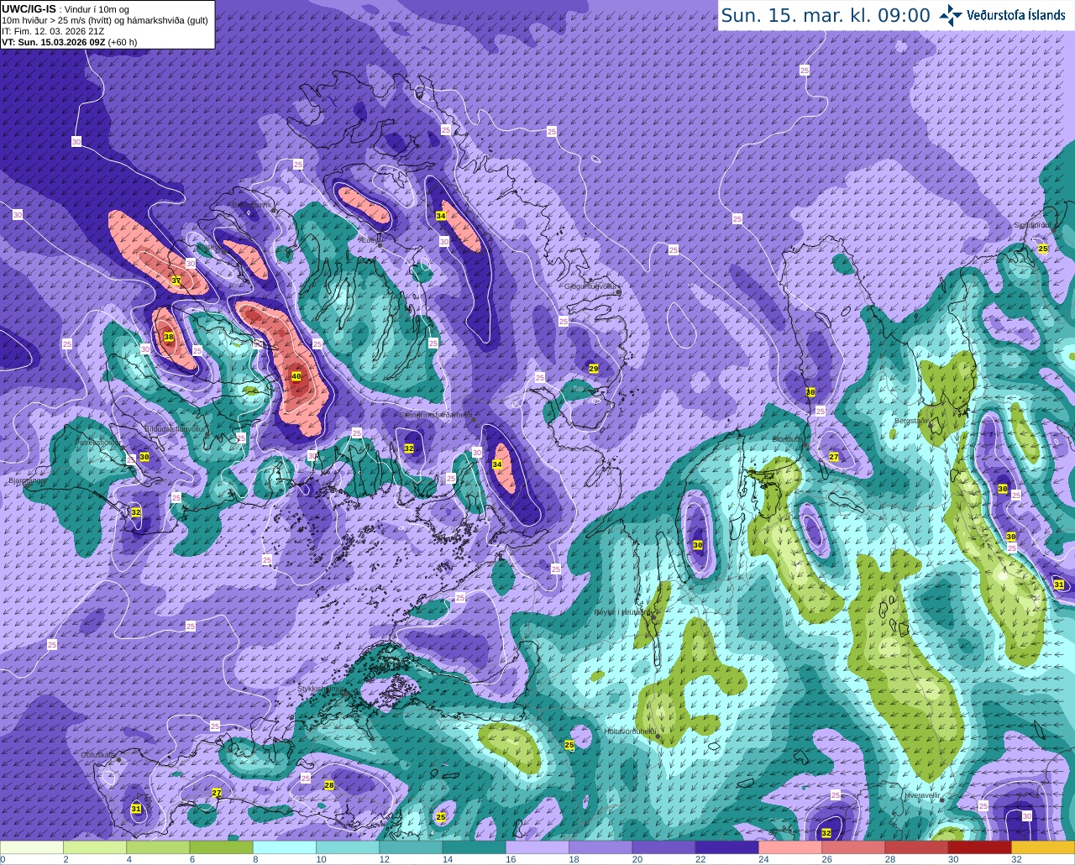Click the 18–20 m/s legend swatch

600,847
